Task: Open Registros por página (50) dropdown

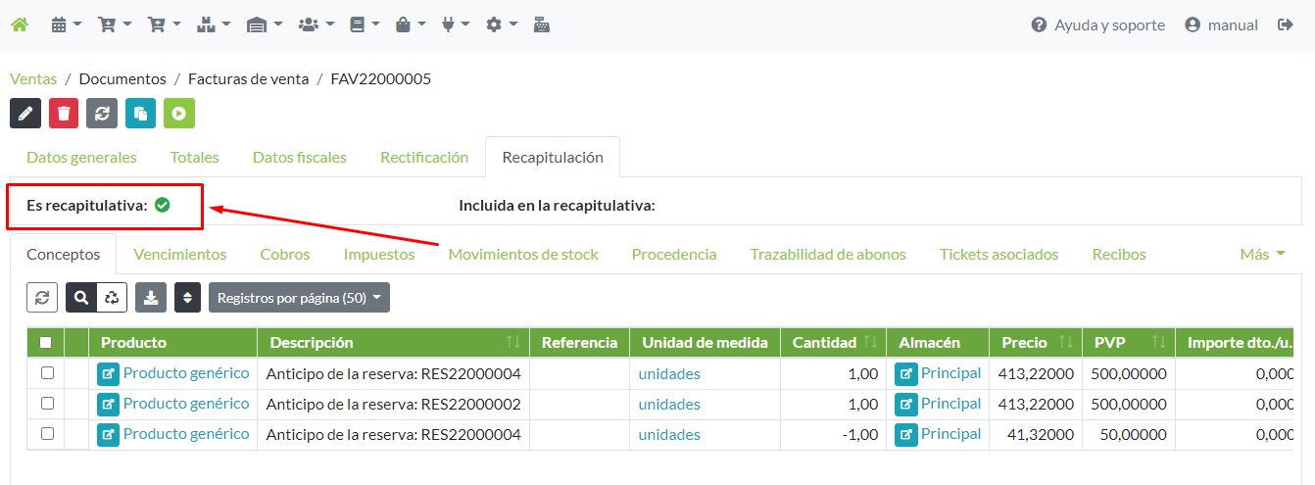Action: [x=299, y=298]
